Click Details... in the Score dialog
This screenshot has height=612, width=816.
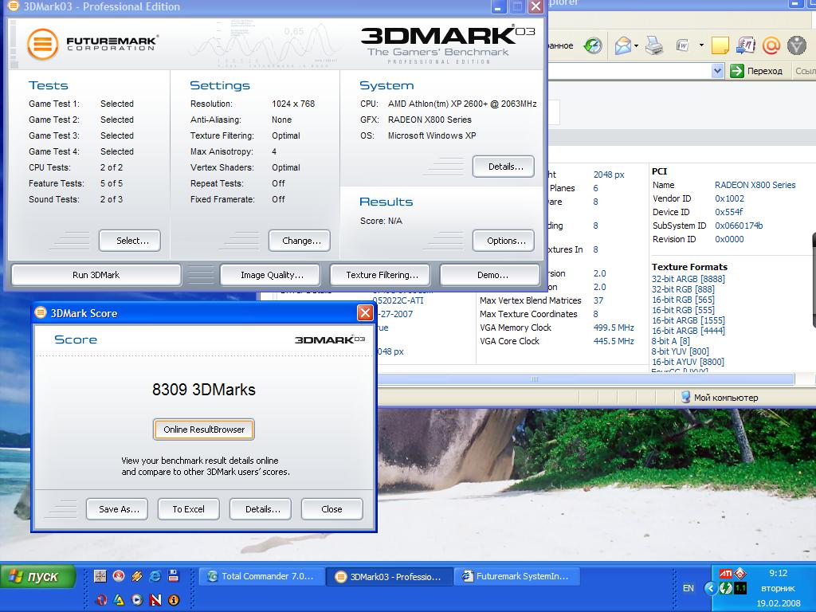coord(261,509)
